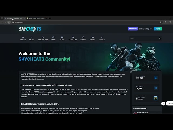Click the 'Welcome to the' heading
Image resolution: width=173 pixels, height=130 pixels.
click(34, 54)
